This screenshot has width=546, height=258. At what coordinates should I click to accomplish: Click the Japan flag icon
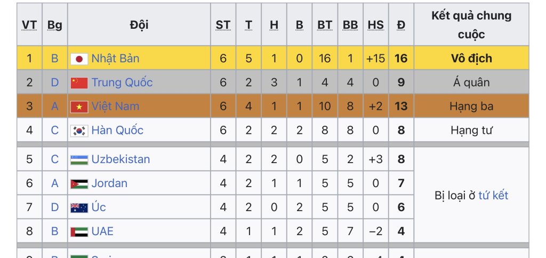click(79, 59)
